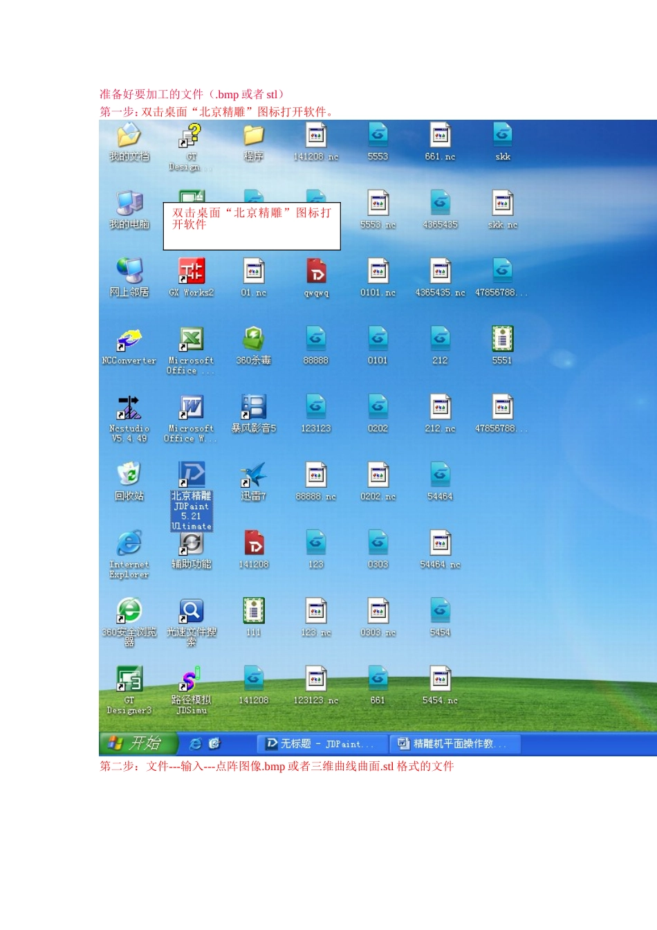This screenshot has height=930, width=657.
Task: Select the 网上邻居 desktop icon
Action: coord(129,277)
